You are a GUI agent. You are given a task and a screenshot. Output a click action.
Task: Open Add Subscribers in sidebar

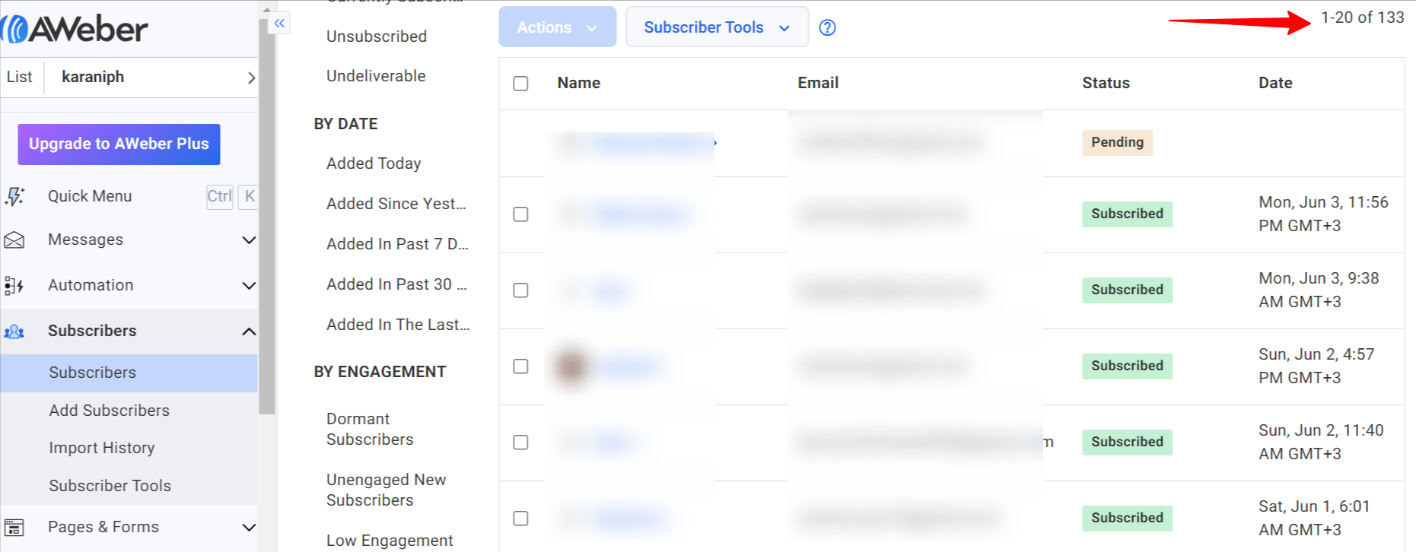click(110, 411)
